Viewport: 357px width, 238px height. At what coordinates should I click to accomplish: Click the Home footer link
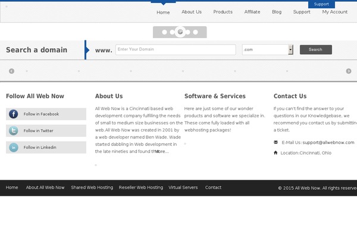[12, 187]
